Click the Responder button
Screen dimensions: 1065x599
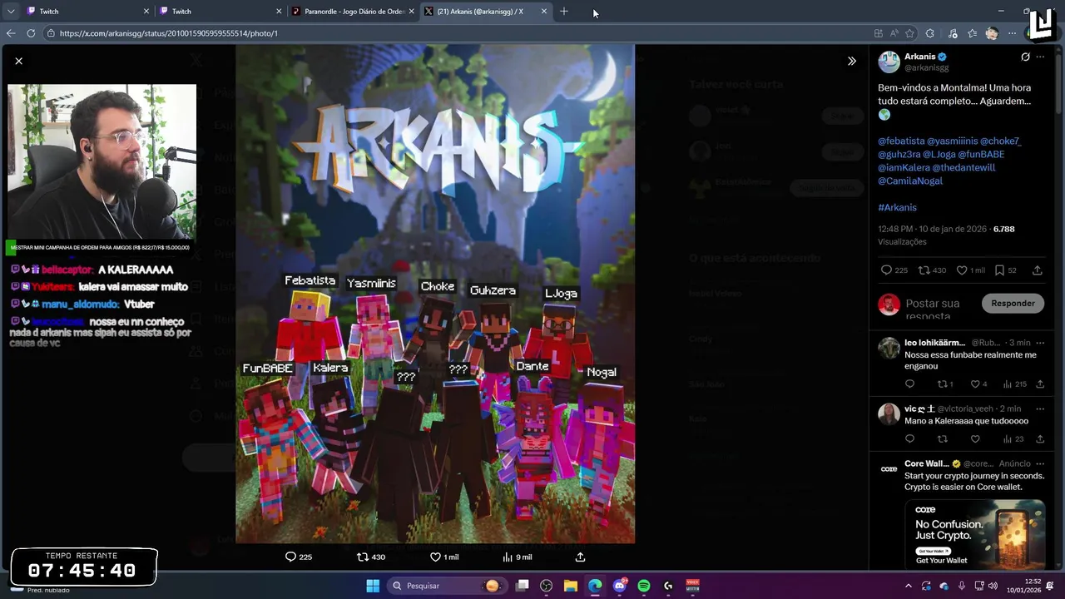(1013, 304)
